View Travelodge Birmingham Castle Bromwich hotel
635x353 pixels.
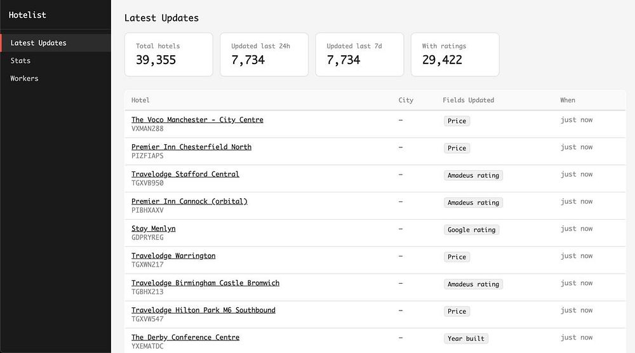click(205, 283)
